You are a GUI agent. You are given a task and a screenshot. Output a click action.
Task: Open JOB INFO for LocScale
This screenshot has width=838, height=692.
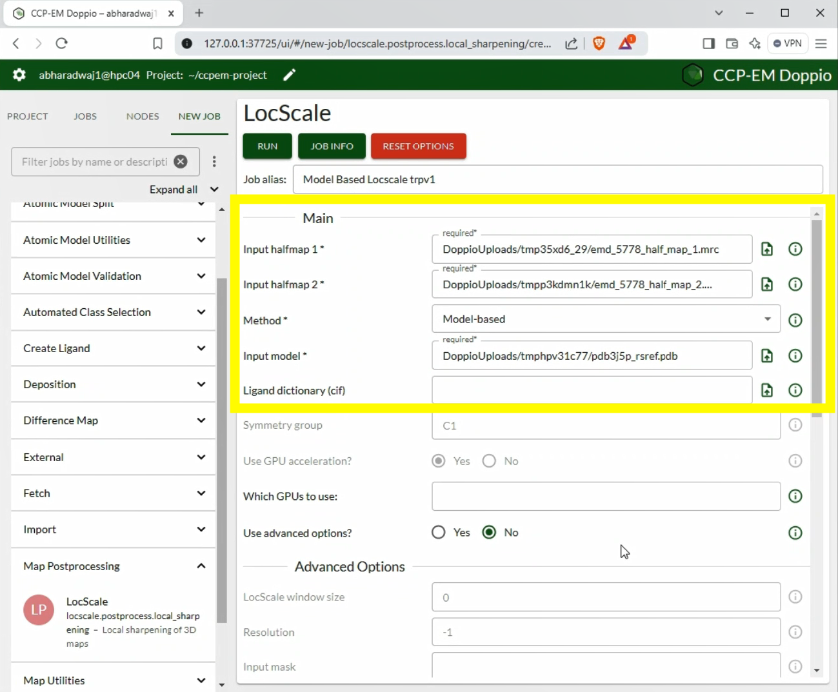coord(332,146)
